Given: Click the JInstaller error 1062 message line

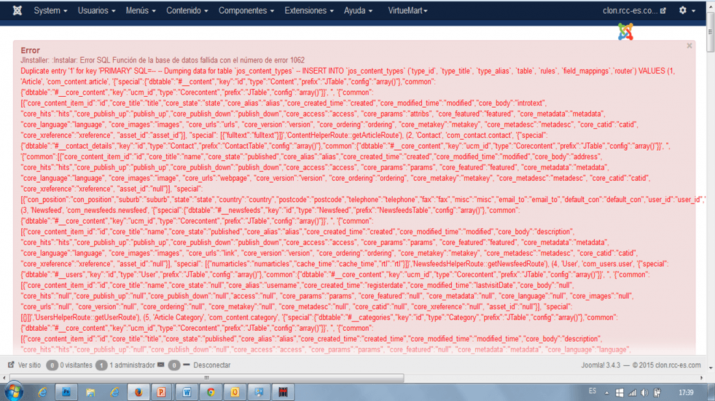Looking at the screenshot, I should [162, 60].
